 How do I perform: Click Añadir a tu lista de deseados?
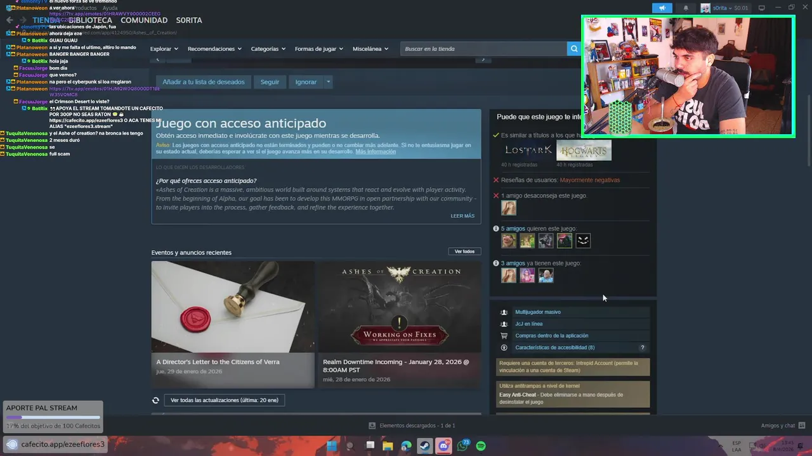203,82
